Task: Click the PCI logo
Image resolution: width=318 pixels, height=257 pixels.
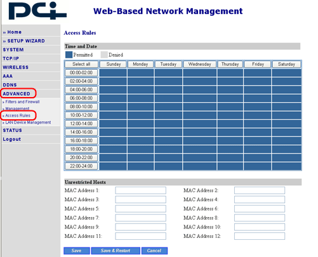Action: [37, 11]
